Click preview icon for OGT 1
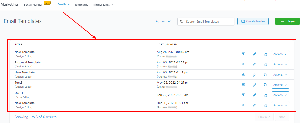This screenshot has height=123, width=300. 243,95
